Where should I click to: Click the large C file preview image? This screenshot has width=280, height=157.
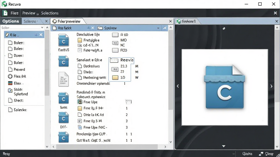pyautogui.click(x=225, y=87)
